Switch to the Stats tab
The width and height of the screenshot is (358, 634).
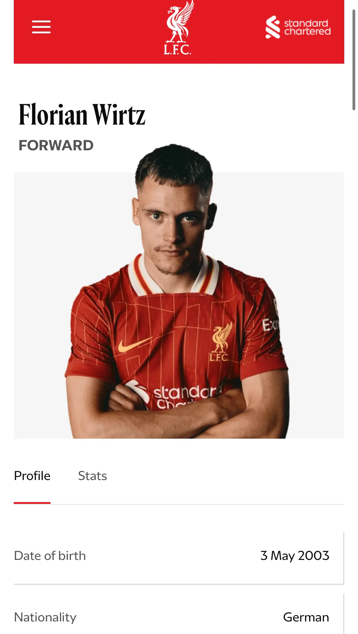click(x=92, y=476)
